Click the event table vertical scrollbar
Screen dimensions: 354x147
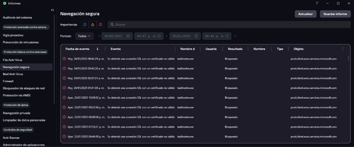coord(348,58)
